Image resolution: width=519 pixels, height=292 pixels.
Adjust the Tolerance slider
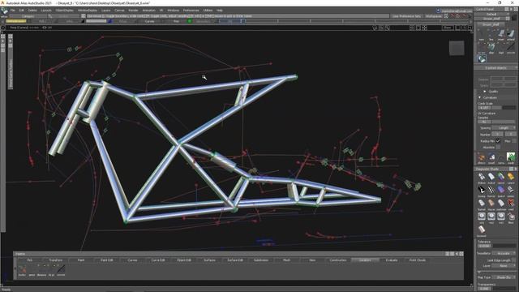(x=504, y=246)
